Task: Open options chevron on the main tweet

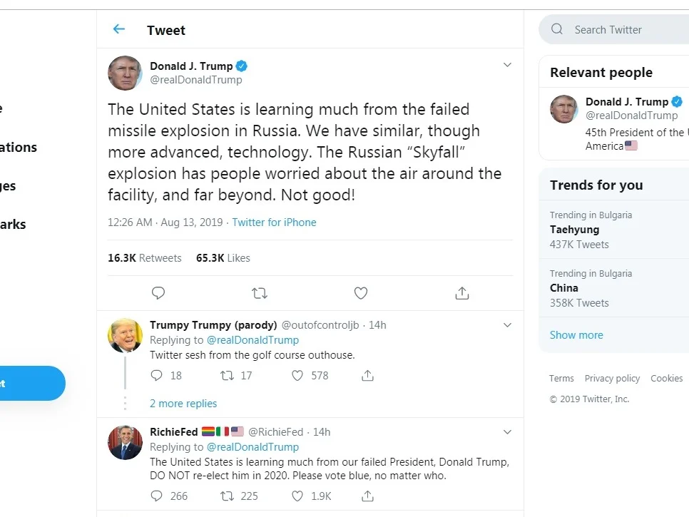Action: click(507, 65)
